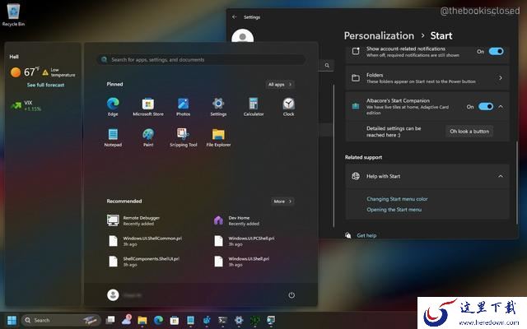
Task: Launch Notepad from pinned apps
Action: tap(113, 137)
